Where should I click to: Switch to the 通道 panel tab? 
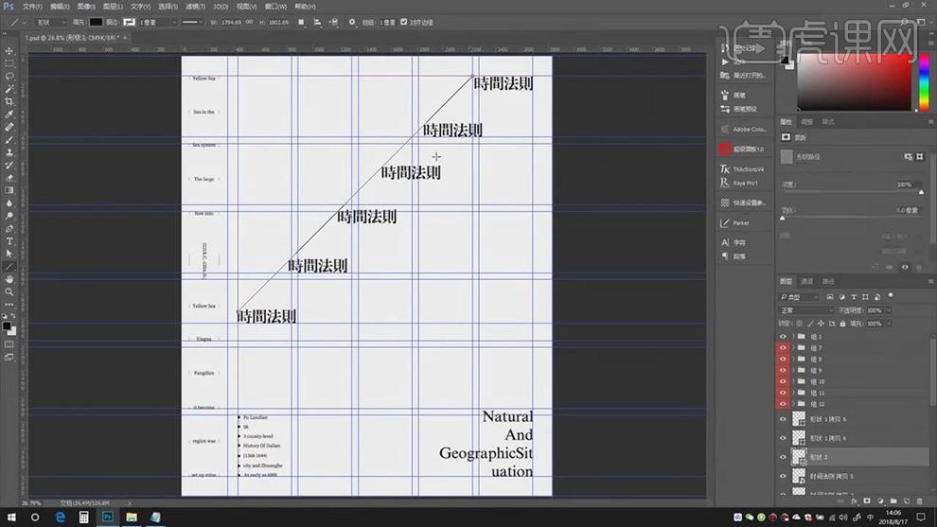[807, 281]
